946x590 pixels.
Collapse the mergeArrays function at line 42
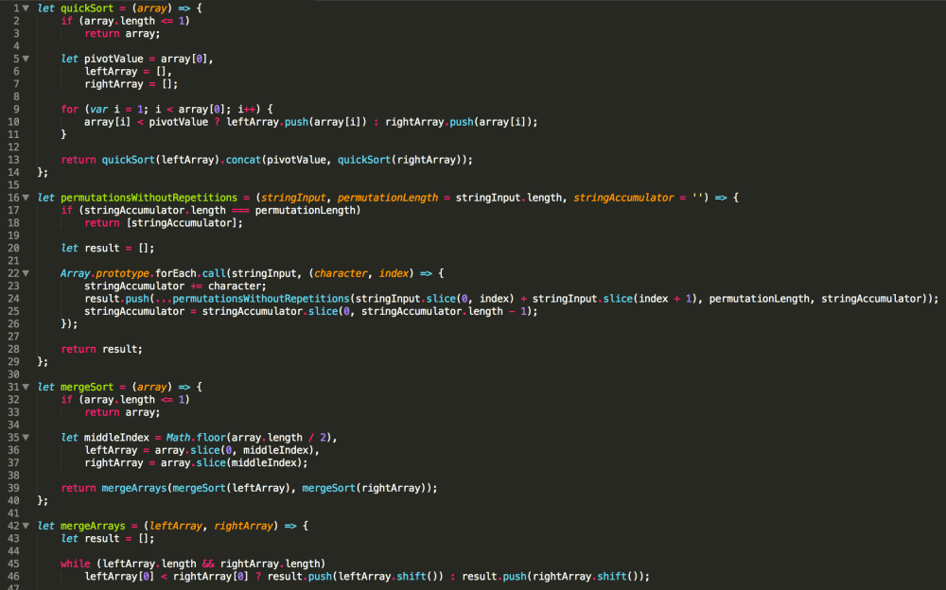click(26, 526)
